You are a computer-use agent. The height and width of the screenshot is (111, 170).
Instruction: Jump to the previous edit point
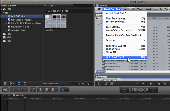(159, 84)
